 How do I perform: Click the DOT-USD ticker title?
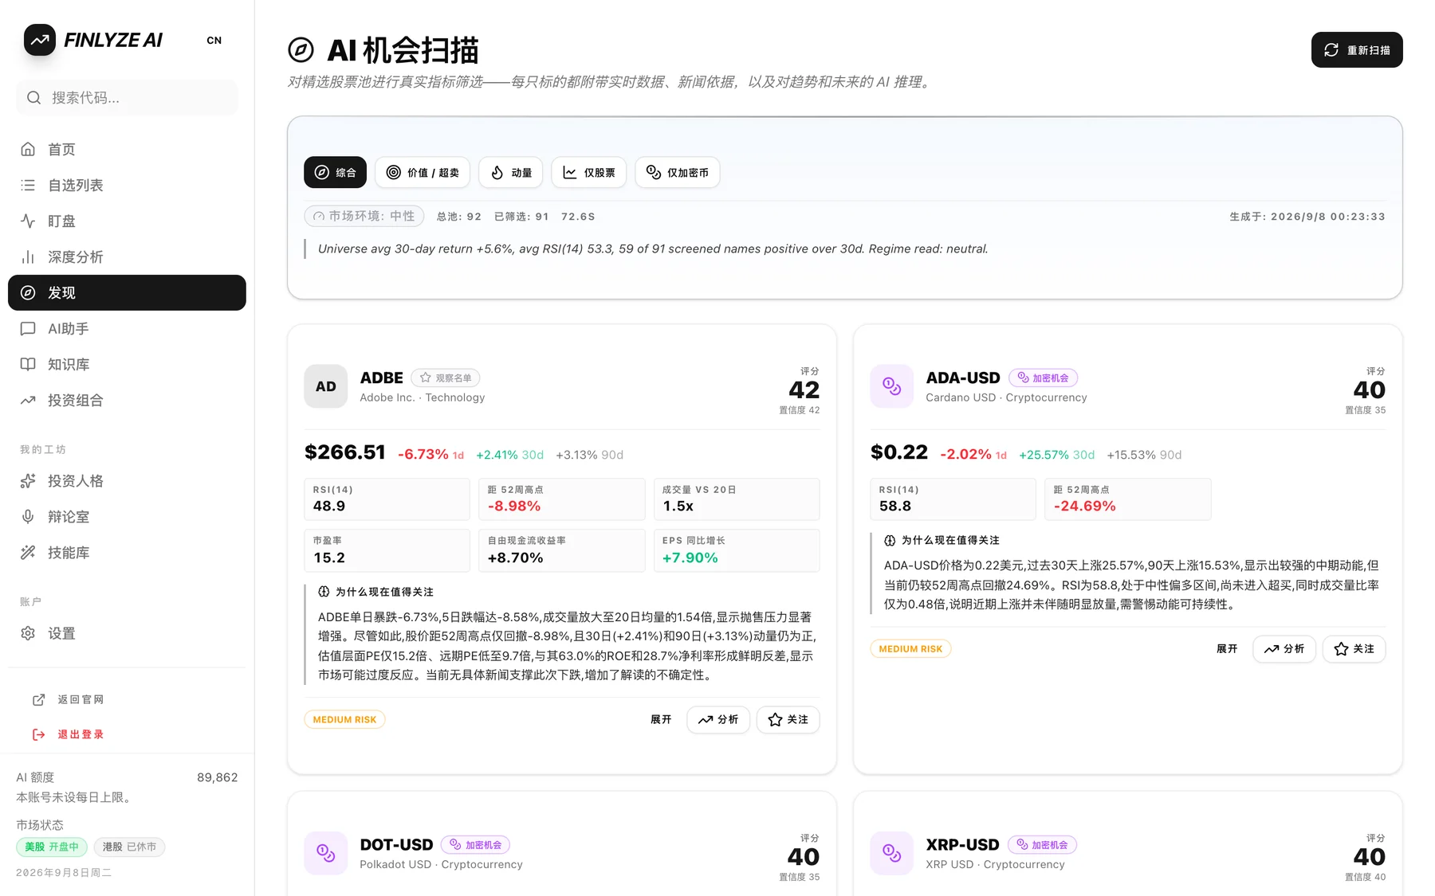click(396, 844)
